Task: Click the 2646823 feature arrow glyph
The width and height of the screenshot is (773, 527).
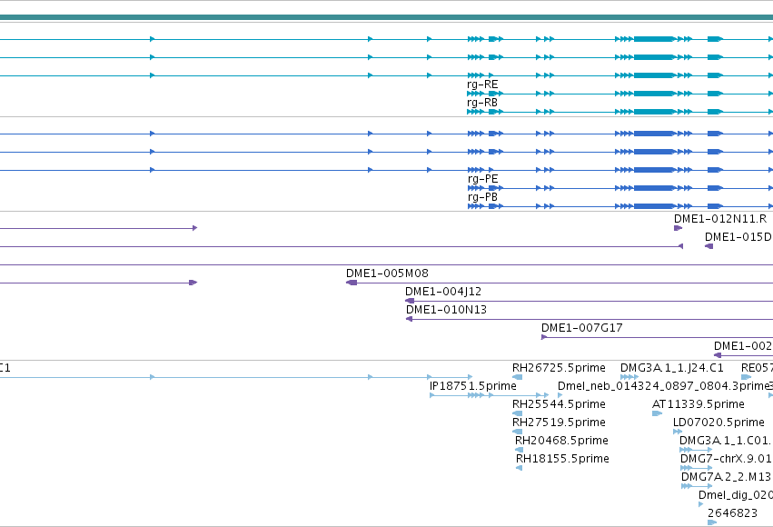Action: [712, 522]
